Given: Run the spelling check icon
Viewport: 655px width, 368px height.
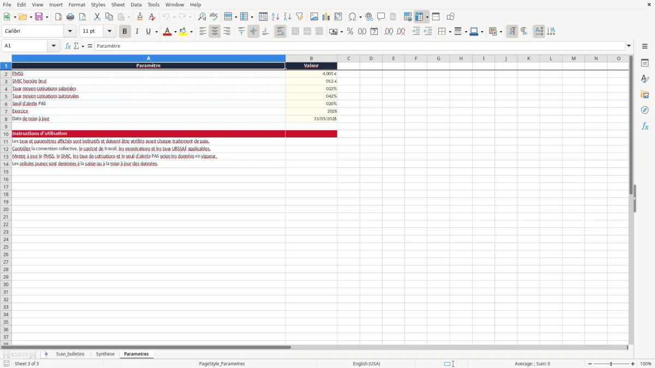Looking at the screenshot, I should (x=214, y=17).
